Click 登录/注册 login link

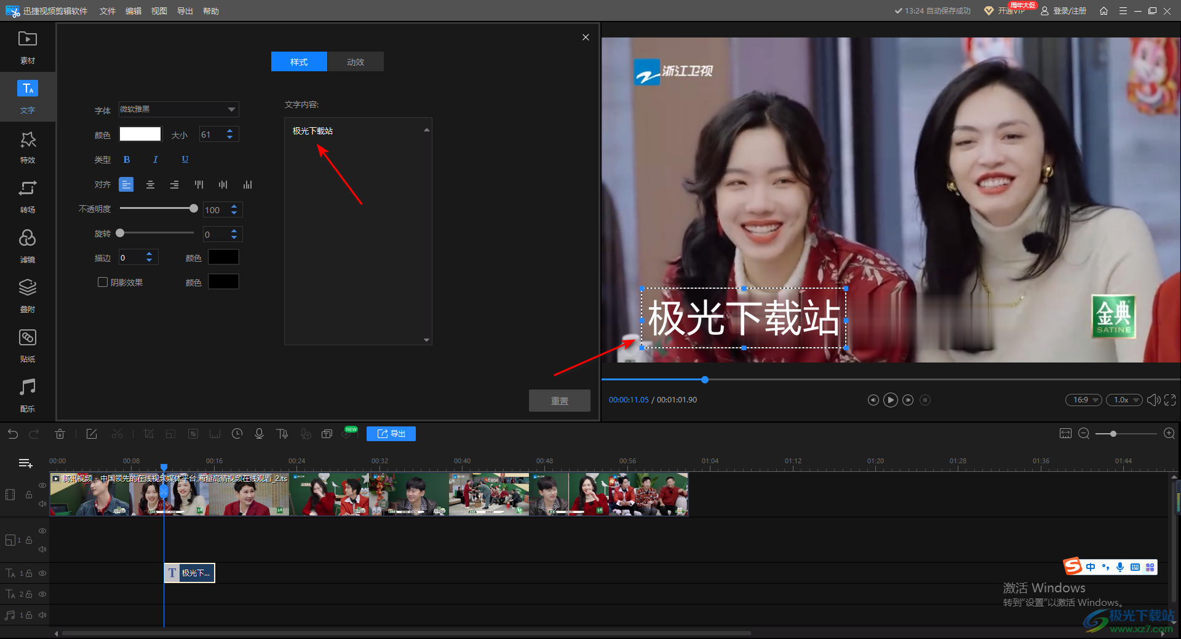pos(1064,11)
